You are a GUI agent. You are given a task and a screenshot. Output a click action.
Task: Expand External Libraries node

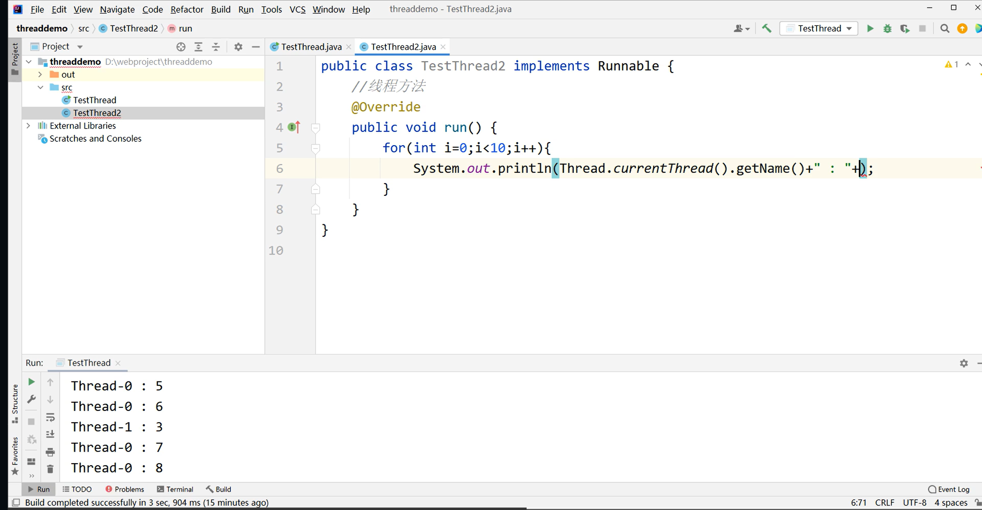tap(29, 126)
